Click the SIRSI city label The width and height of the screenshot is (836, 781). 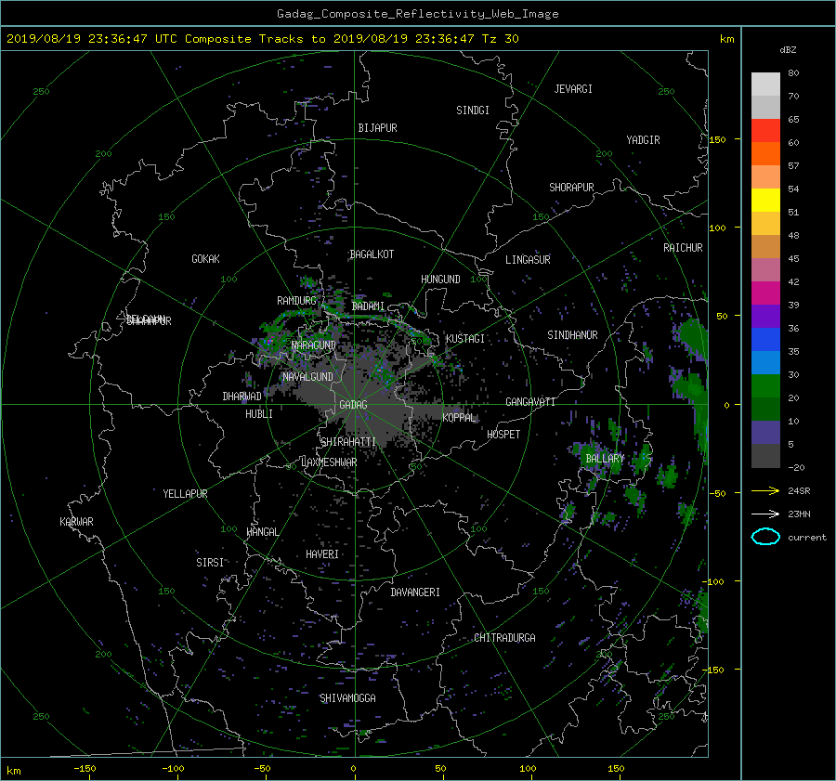(x=210, y=563)
